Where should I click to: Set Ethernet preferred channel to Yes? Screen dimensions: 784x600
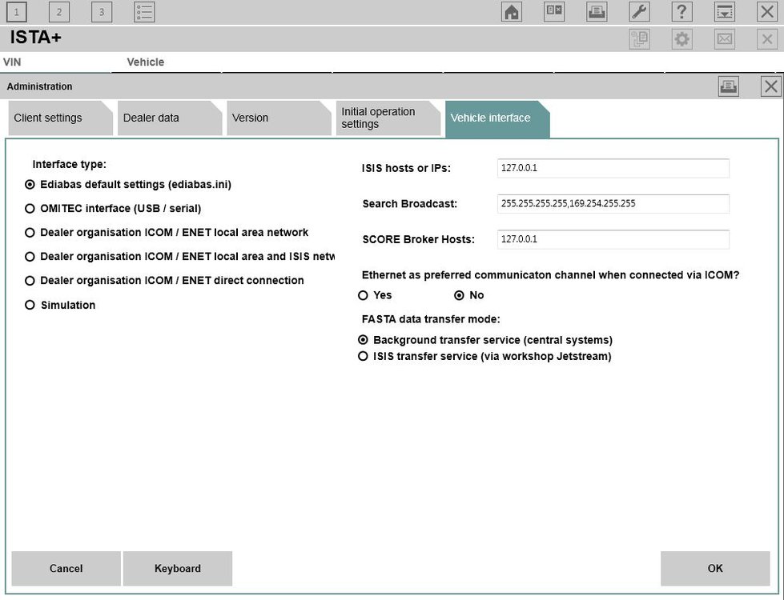click(363, 295)
